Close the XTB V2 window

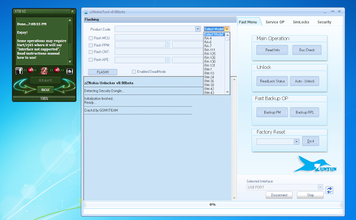coord(72,11)
